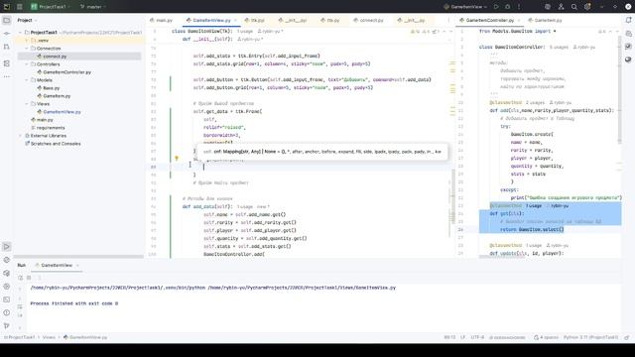Image resolution: width=635 pixels, height=357 pixels.
Task: Open connect.py in the project tree
Action: [55, 57]
